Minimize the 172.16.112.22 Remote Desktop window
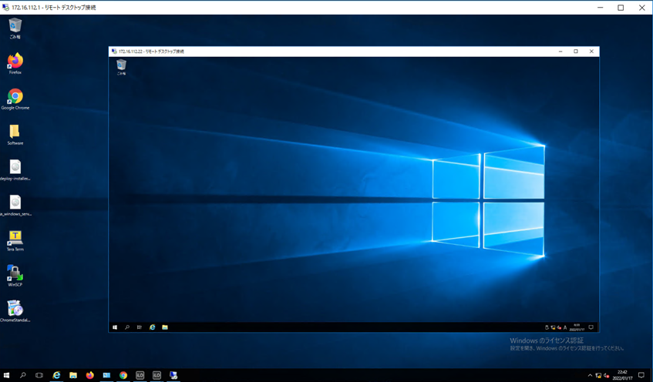 tap(560, 52)
